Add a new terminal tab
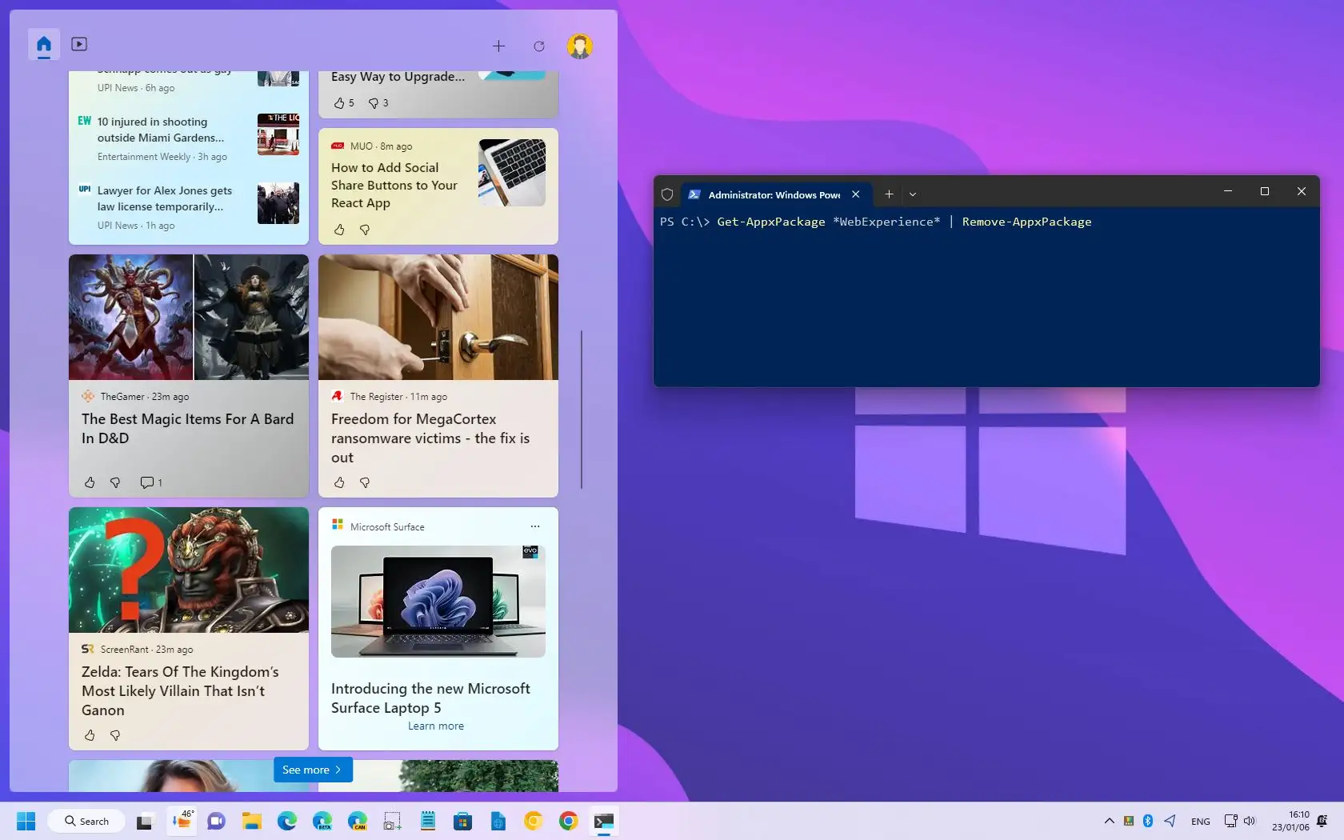 click(x=889, y=194)
